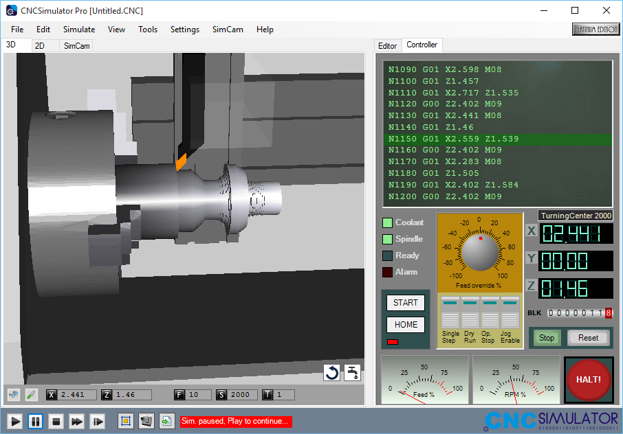
Task: Click the TurningCenter 2000 machine label
Action: pyautogui.click(x=576, y=216)
